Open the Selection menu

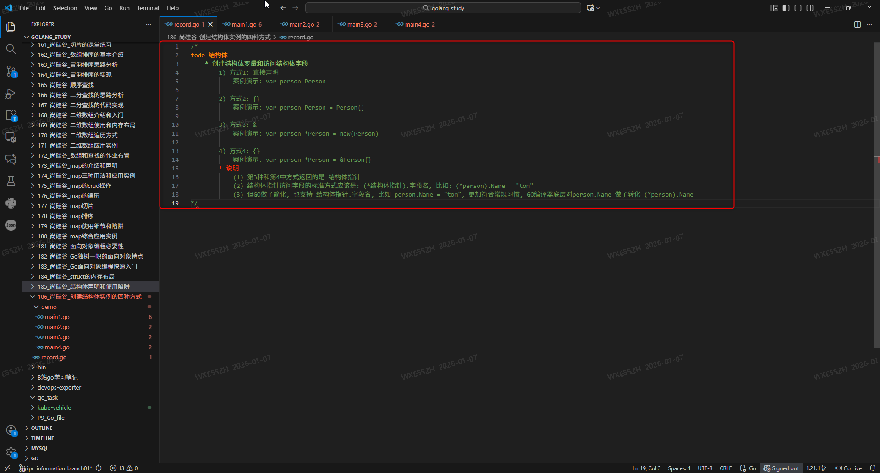coord(65,8)
